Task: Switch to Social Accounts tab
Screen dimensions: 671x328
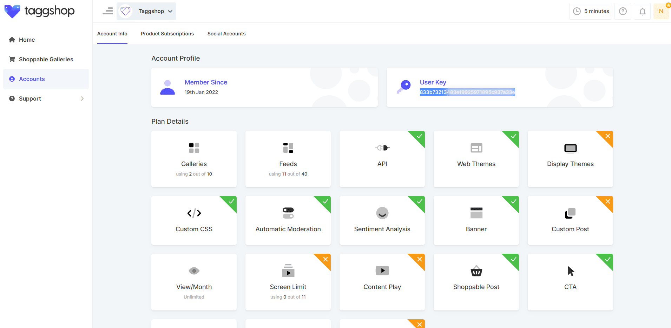Action: pyautogui.click(x=226, y=34)
